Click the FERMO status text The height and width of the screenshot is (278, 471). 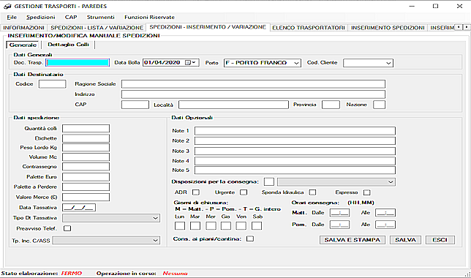[72, 273]
